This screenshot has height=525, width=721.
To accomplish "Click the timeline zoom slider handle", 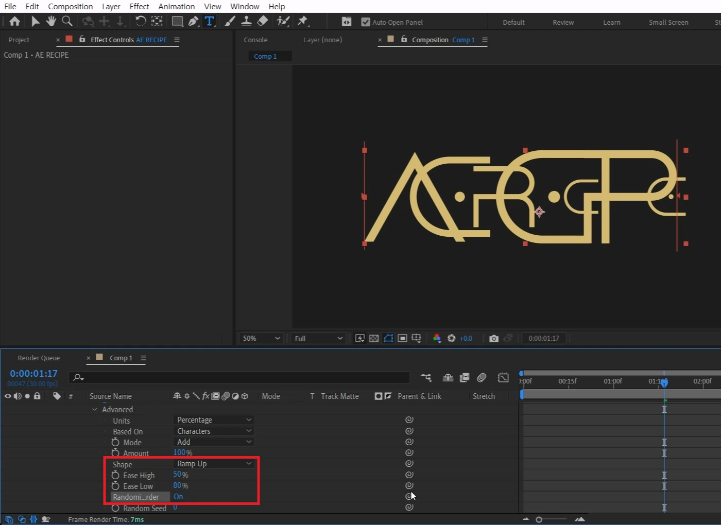I will tap(539, 519).
